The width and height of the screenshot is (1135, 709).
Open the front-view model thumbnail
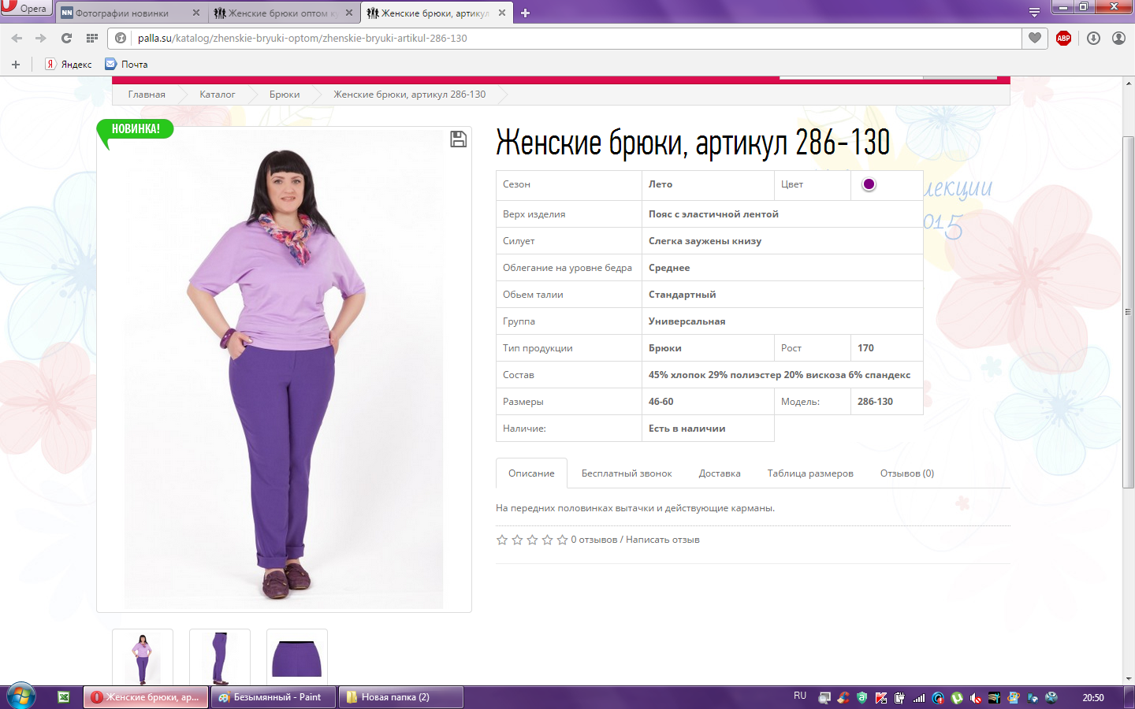click(143, 658)
